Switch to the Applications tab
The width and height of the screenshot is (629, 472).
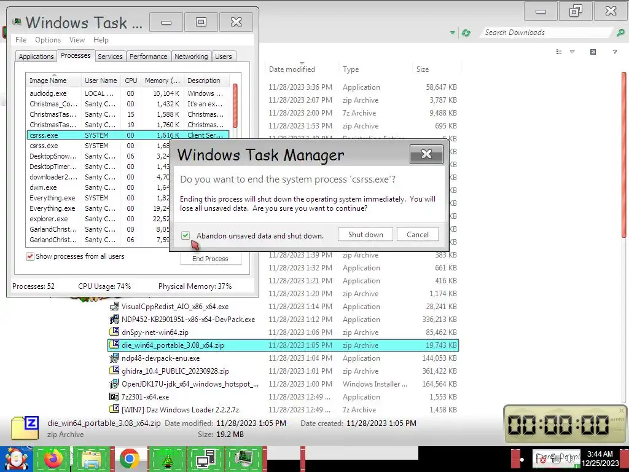(x=36, y=57)
